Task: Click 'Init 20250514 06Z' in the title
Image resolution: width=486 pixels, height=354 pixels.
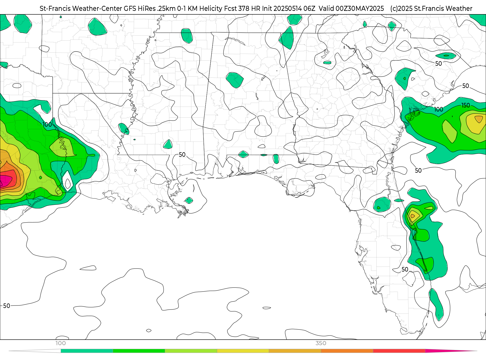Action: coord(289,9)
